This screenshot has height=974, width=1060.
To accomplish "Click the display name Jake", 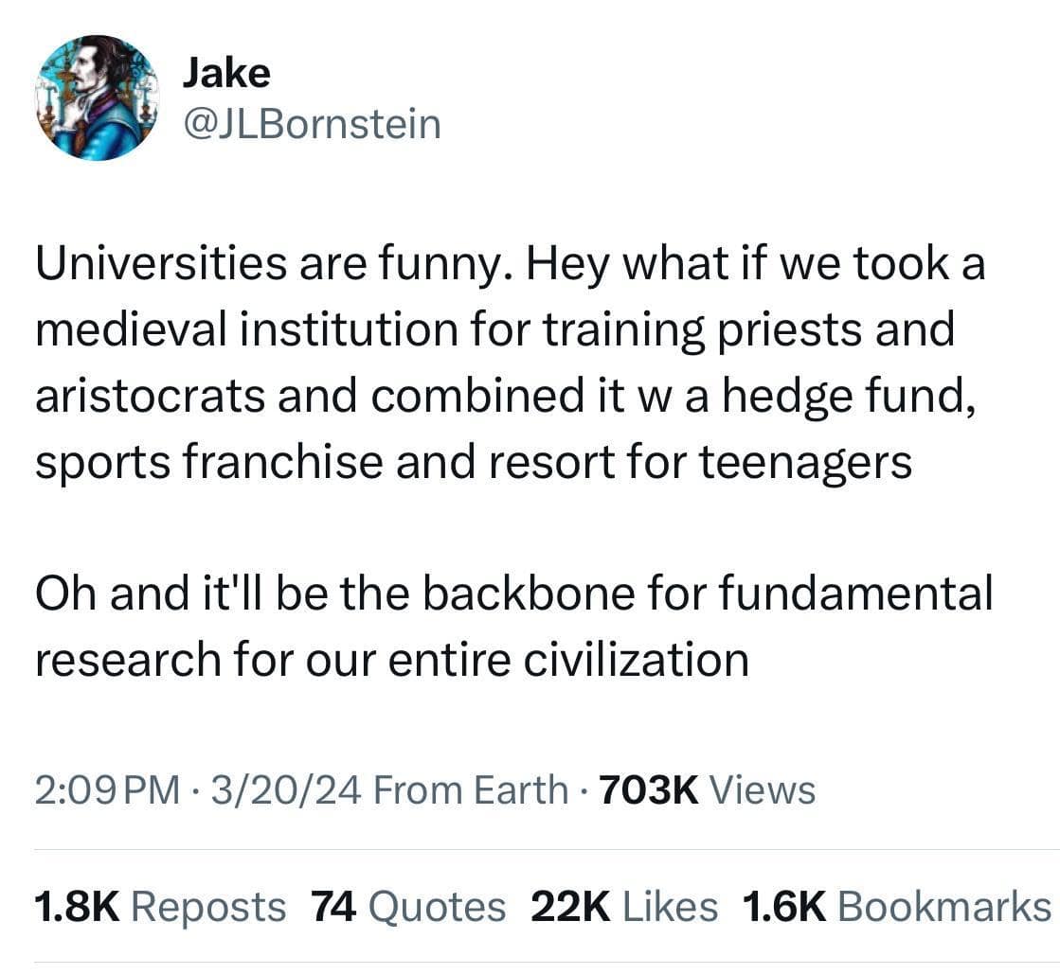I will 225,73.
